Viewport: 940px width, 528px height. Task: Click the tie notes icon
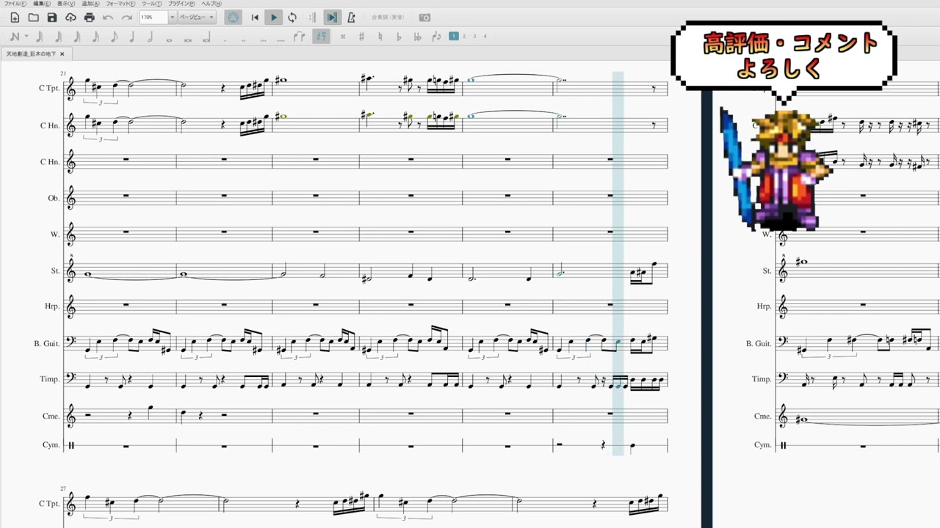point(299,37)
